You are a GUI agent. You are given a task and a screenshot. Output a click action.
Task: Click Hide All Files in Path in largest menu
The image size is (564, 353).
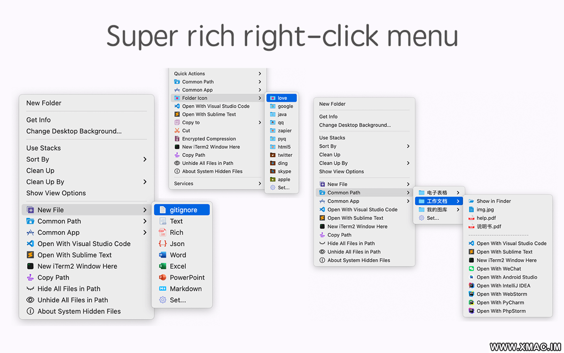[x=69, y=289]
